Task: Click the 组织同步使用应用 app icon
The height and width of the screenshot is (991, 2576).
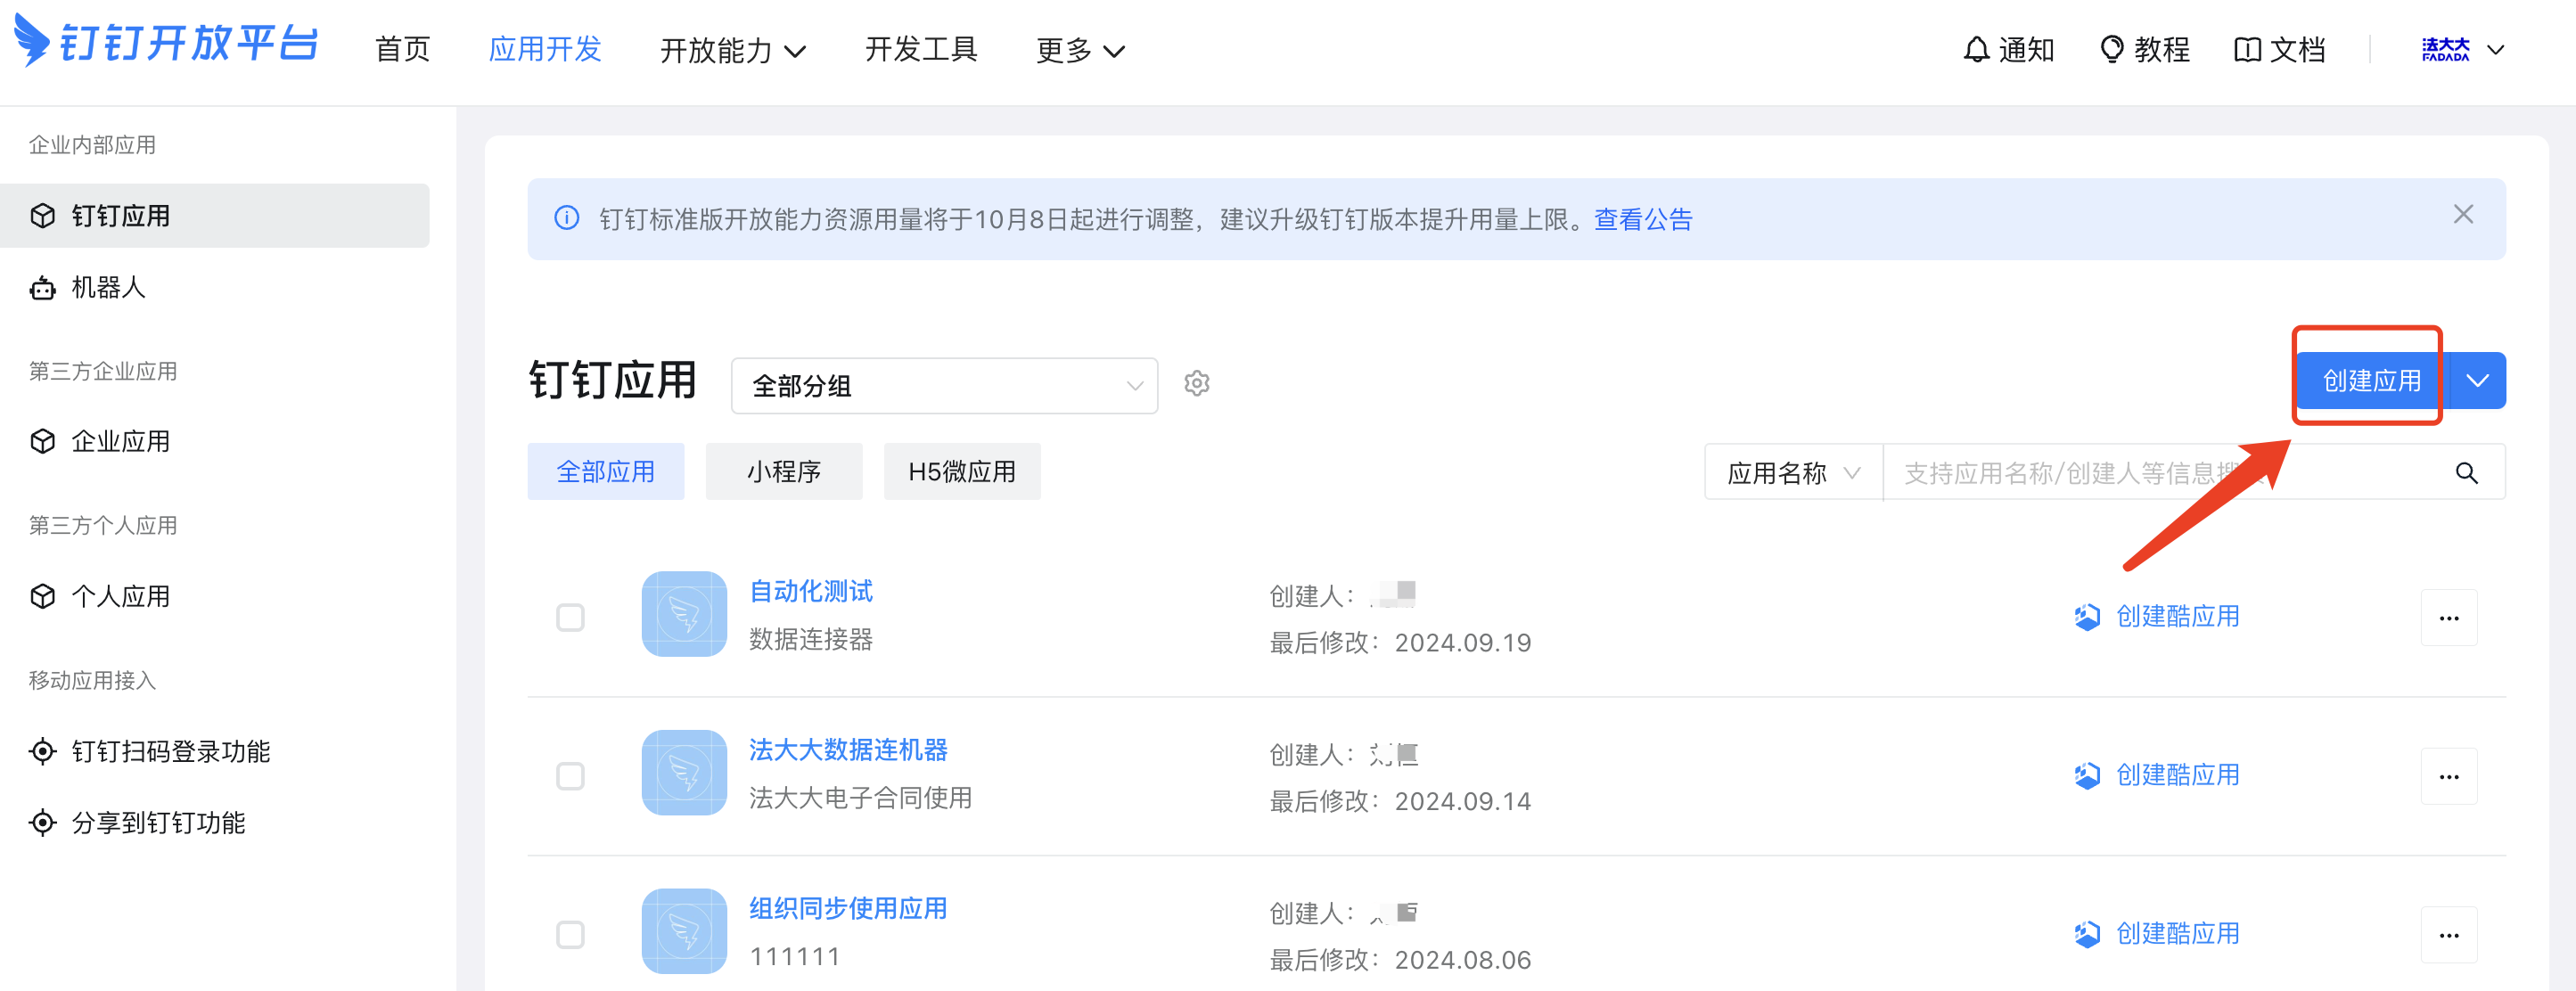Action: point(684,931)
